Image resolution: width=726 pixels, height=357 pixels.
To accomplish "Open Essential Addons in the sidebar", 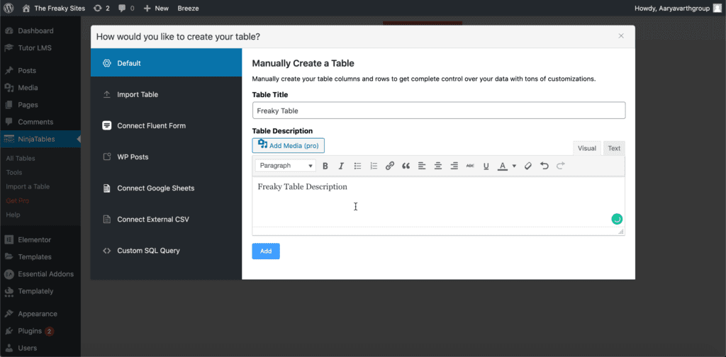I will coord(40,273).
